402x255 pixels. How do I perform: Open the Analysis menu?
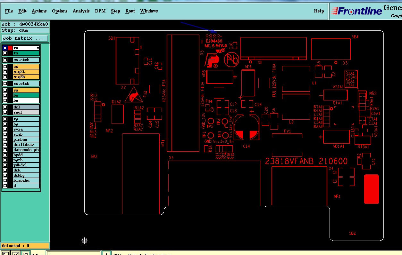click(x=81, y=11)
